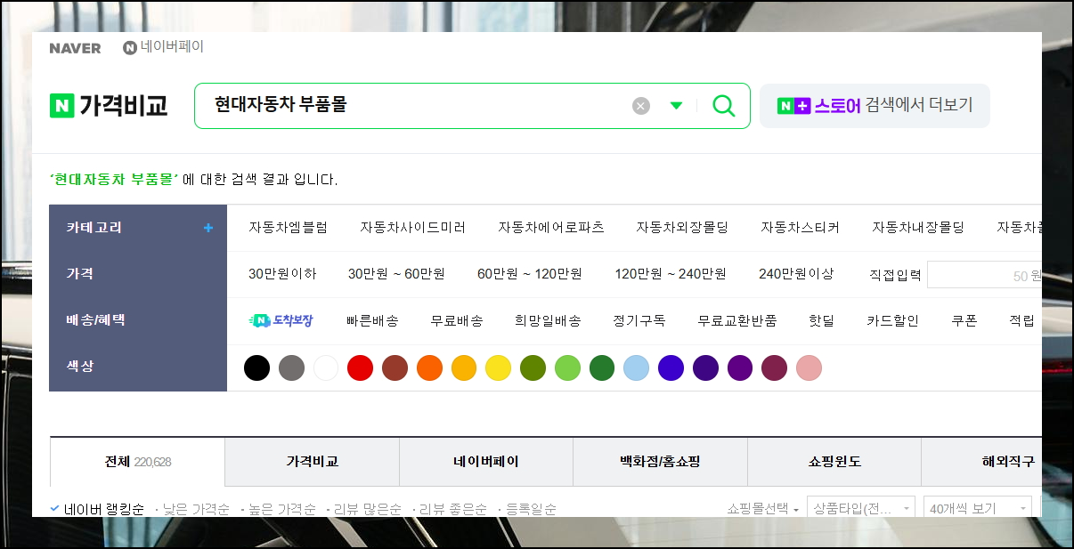The image size is (1074, 549).
Task: Pick the red color swatch
Action: pyautogui.click(x=360, y=367)
